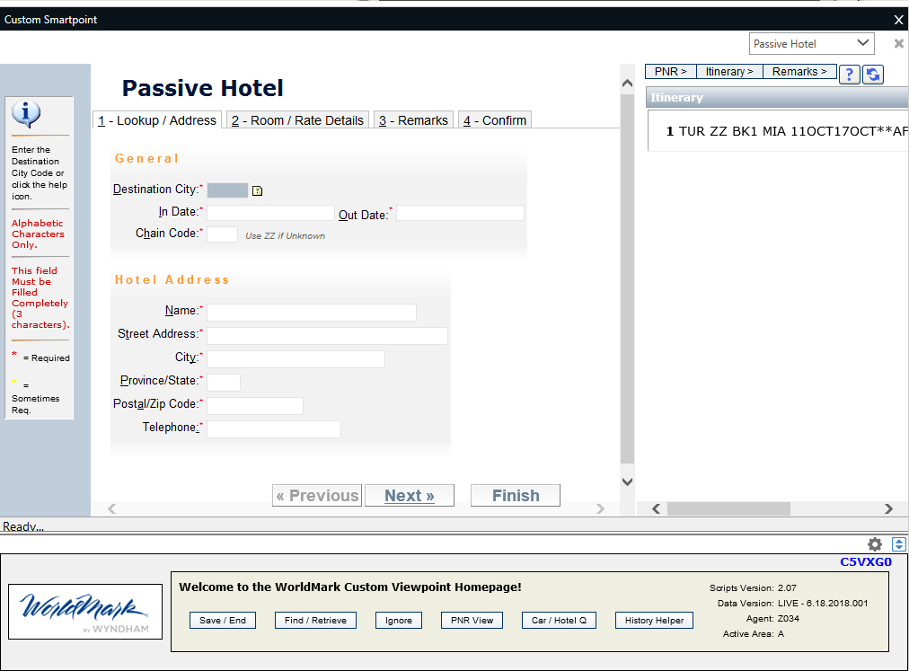
Task: Click the WorldMark by Wyndham logo
Action: click(84, 612)
